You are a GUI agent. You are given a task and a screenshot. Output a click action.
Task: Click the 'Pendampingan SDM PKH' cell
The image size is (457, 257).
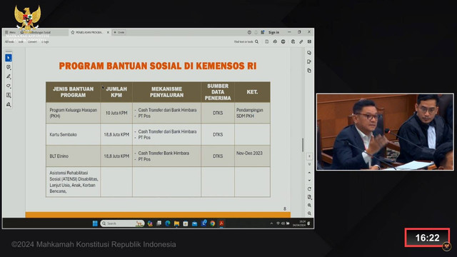coord(252,113)
